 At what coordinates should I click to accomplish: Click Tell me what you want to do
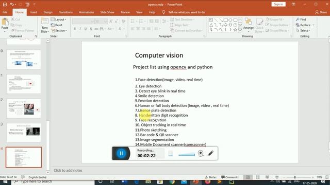(187, 12)
